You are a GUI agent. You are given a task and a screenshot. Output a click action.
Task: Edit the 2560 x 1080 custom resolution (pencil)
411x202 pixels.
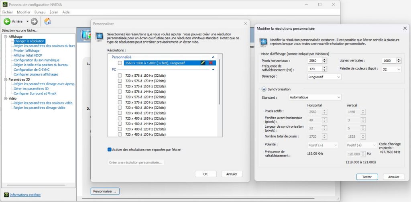point(203,63)
